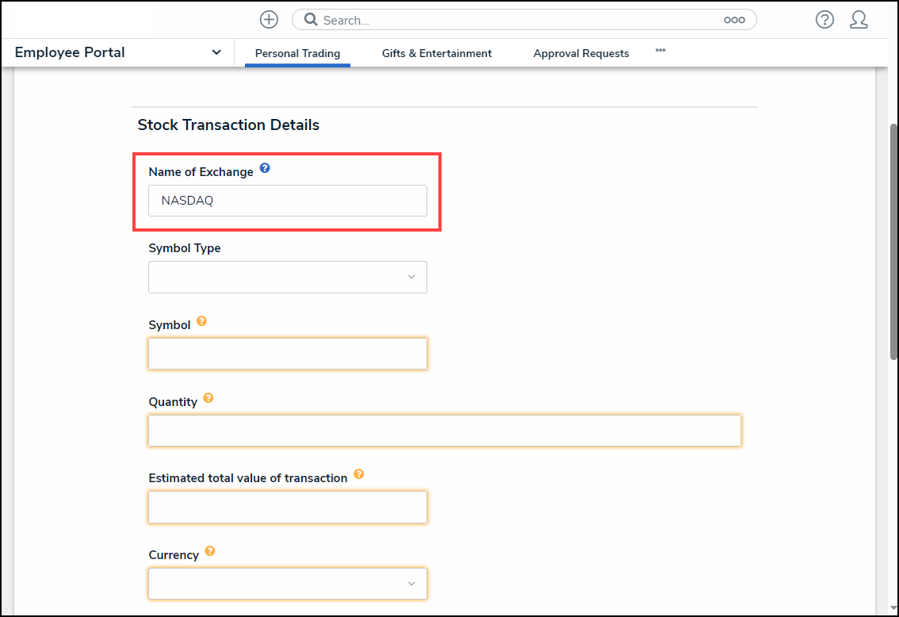Viewport: 899px width, 617px height.
Task: Click inside the NASDAQ exchange field
Action: (287, 200)
